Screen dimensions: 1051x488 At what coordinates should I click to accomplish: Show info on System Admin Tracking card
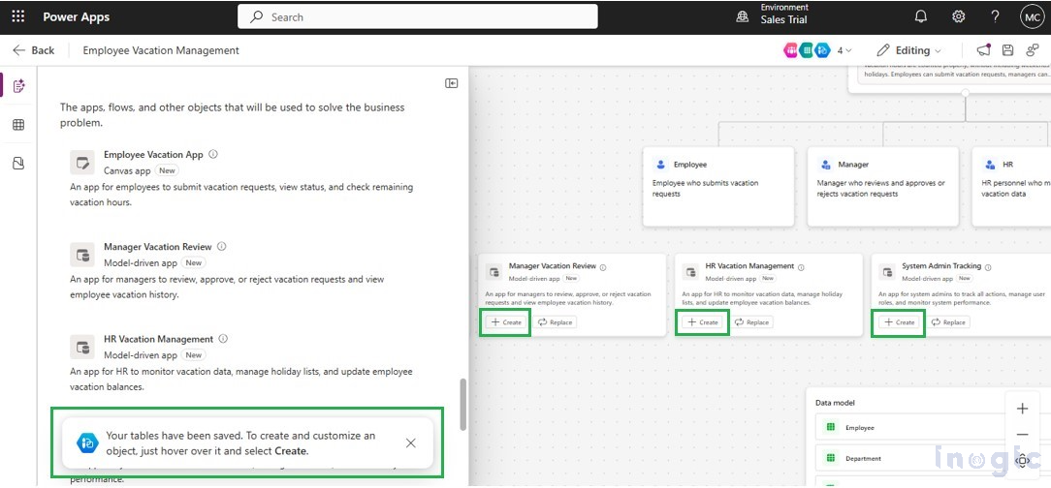[x=988, y=267]
